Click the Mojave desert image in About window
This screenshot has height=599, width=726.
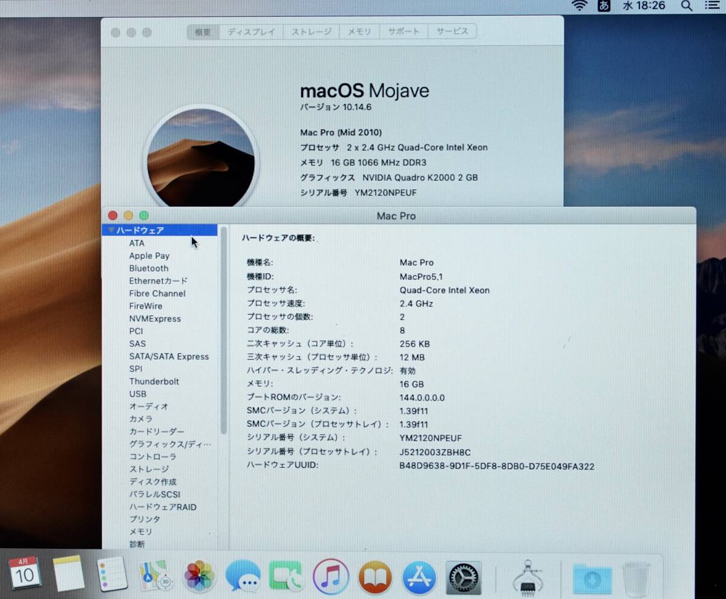[x=201, y=158]
